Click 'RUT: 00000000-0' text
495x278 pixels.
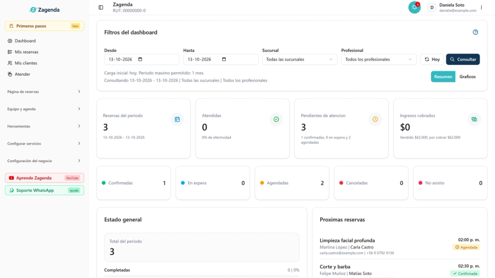[129, 11]
